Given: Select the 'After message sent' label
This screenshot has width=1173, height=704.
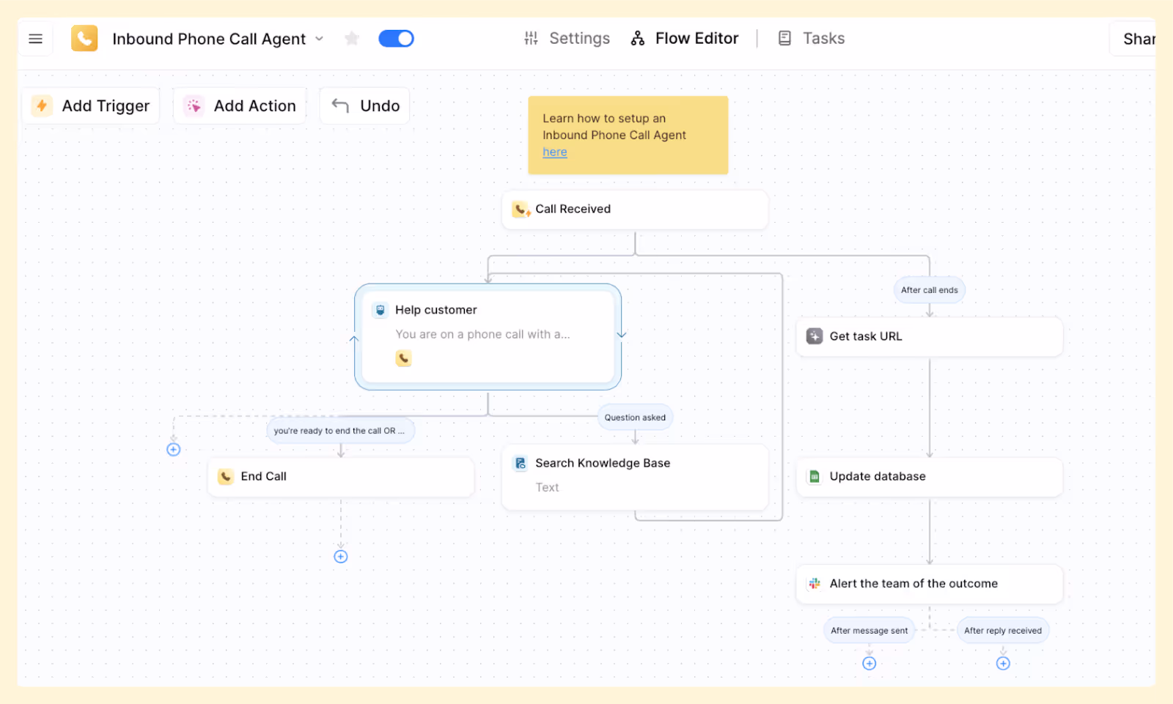Looking at the screenshot, I should [x=869, y=631].
